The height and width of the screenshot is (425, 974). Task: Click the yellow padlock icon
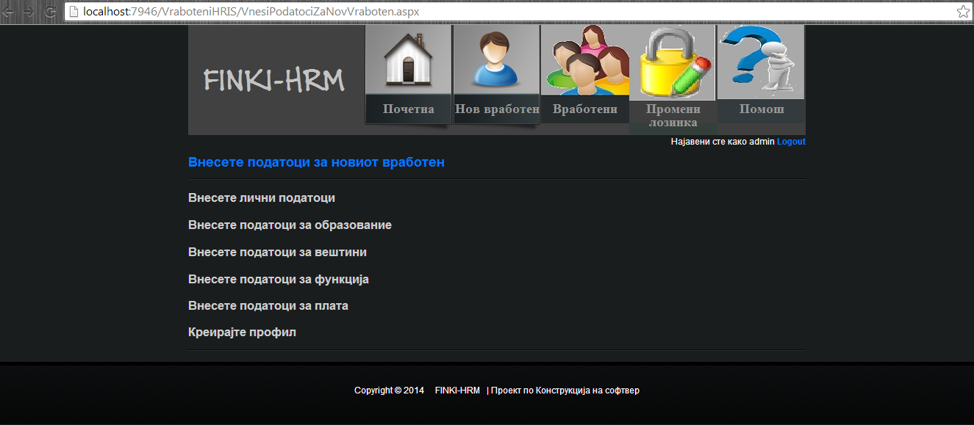tap(673, 62)
